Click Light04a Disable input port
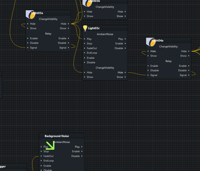This screenshot has width=200, height=171. 148,70
